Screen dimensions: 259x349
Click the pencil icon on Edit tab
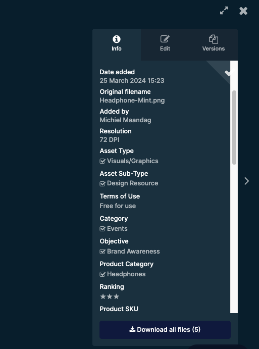pos(165,39)
